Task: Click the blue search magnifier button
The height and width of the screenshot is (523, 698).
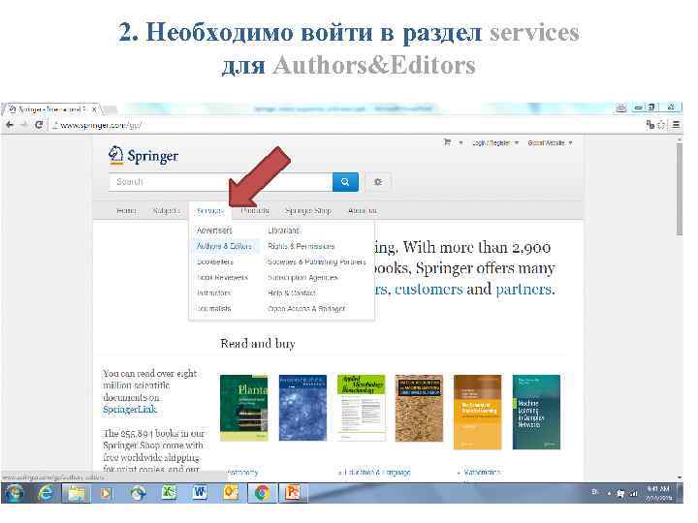Action: (345, 182)
